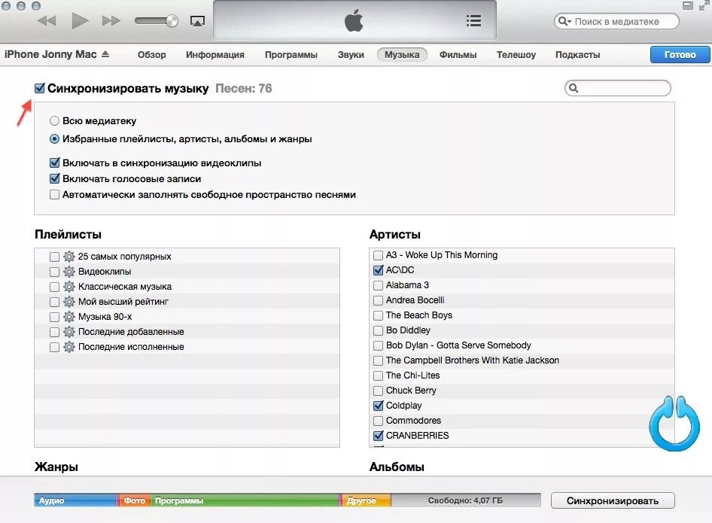Click the play button
The image size is (712, 523).
coord(81,21)
